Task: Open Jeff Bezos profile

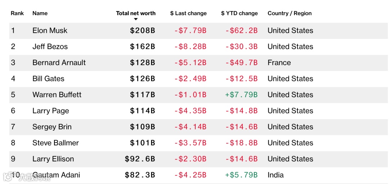Action: 50,46
